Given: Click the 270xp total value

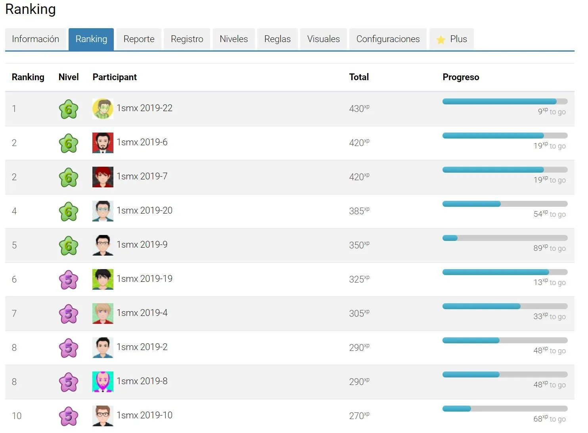Looking at the screenshot, I should pyautogui.click(x=359, y=416).
